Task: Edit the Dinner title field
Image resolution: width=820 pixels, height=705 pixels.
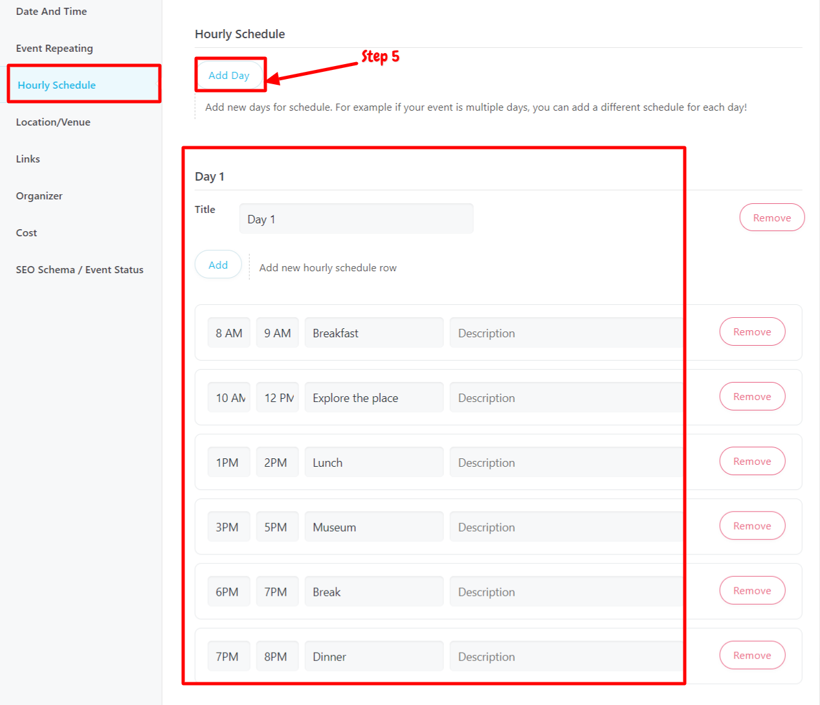Action: click(x=374, y=656)
